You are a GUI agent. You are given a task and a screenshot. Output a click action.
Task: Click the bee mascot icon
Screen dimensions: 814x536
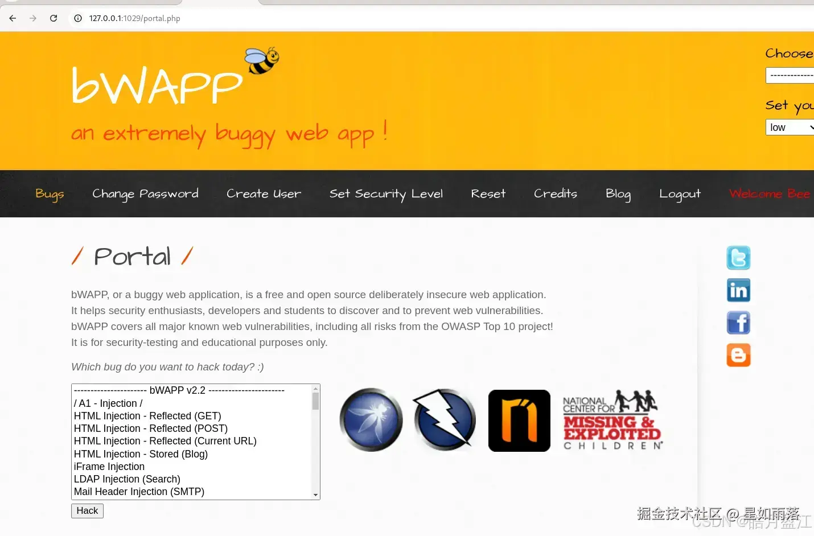(x=262, y=60)
